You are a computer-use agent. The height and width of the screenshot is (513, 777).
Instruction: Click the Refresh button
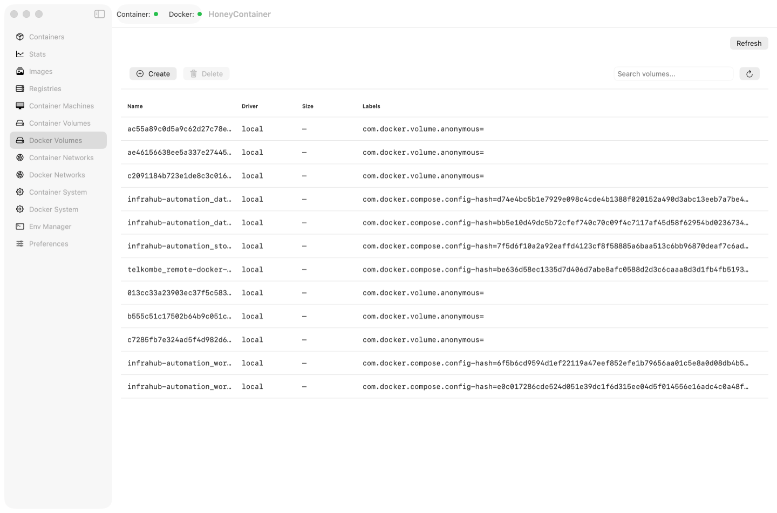749,43
